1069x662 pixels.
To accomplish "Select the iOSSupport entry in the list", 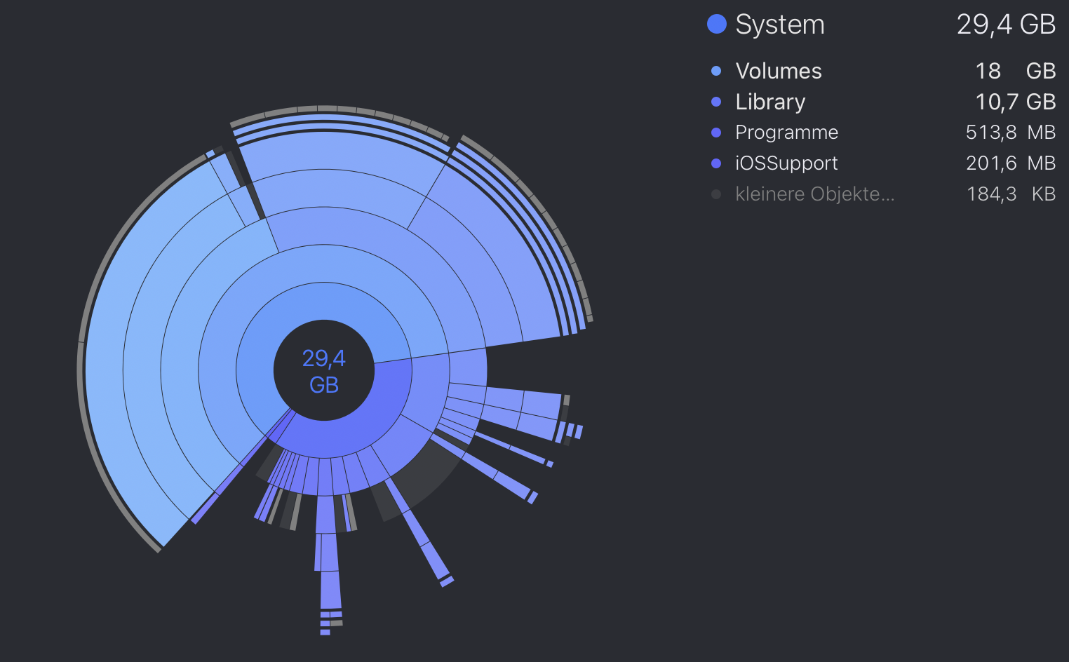I will (x=786, y=163).
